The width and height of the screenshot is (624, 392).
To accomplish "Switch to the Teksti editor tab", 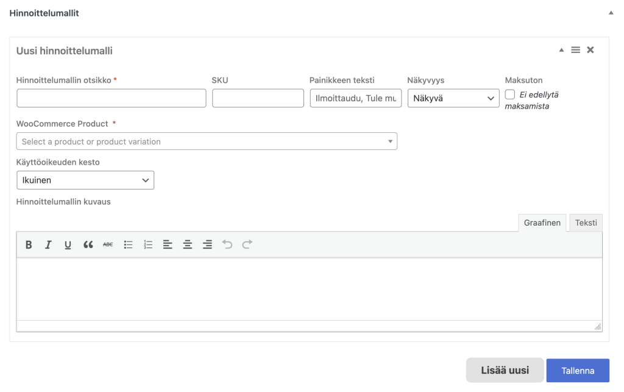I will click(586, 223).
